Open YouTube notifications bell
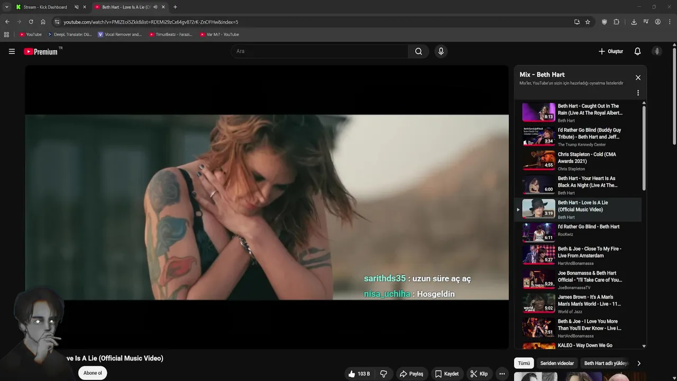Viewport: 677px width, 381px height. [x=637, y=51]
